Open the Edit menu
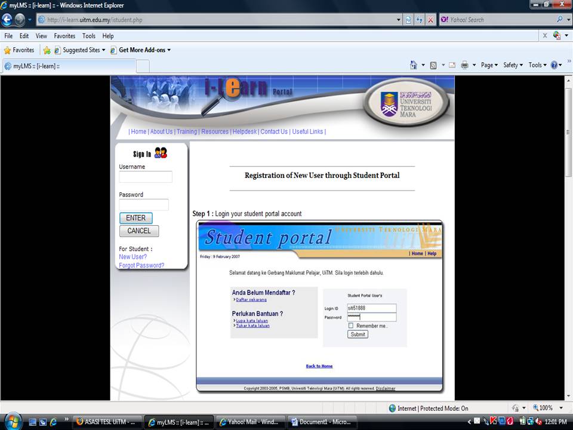This screenshot has height=430, width=573. (x=24, y=36)
